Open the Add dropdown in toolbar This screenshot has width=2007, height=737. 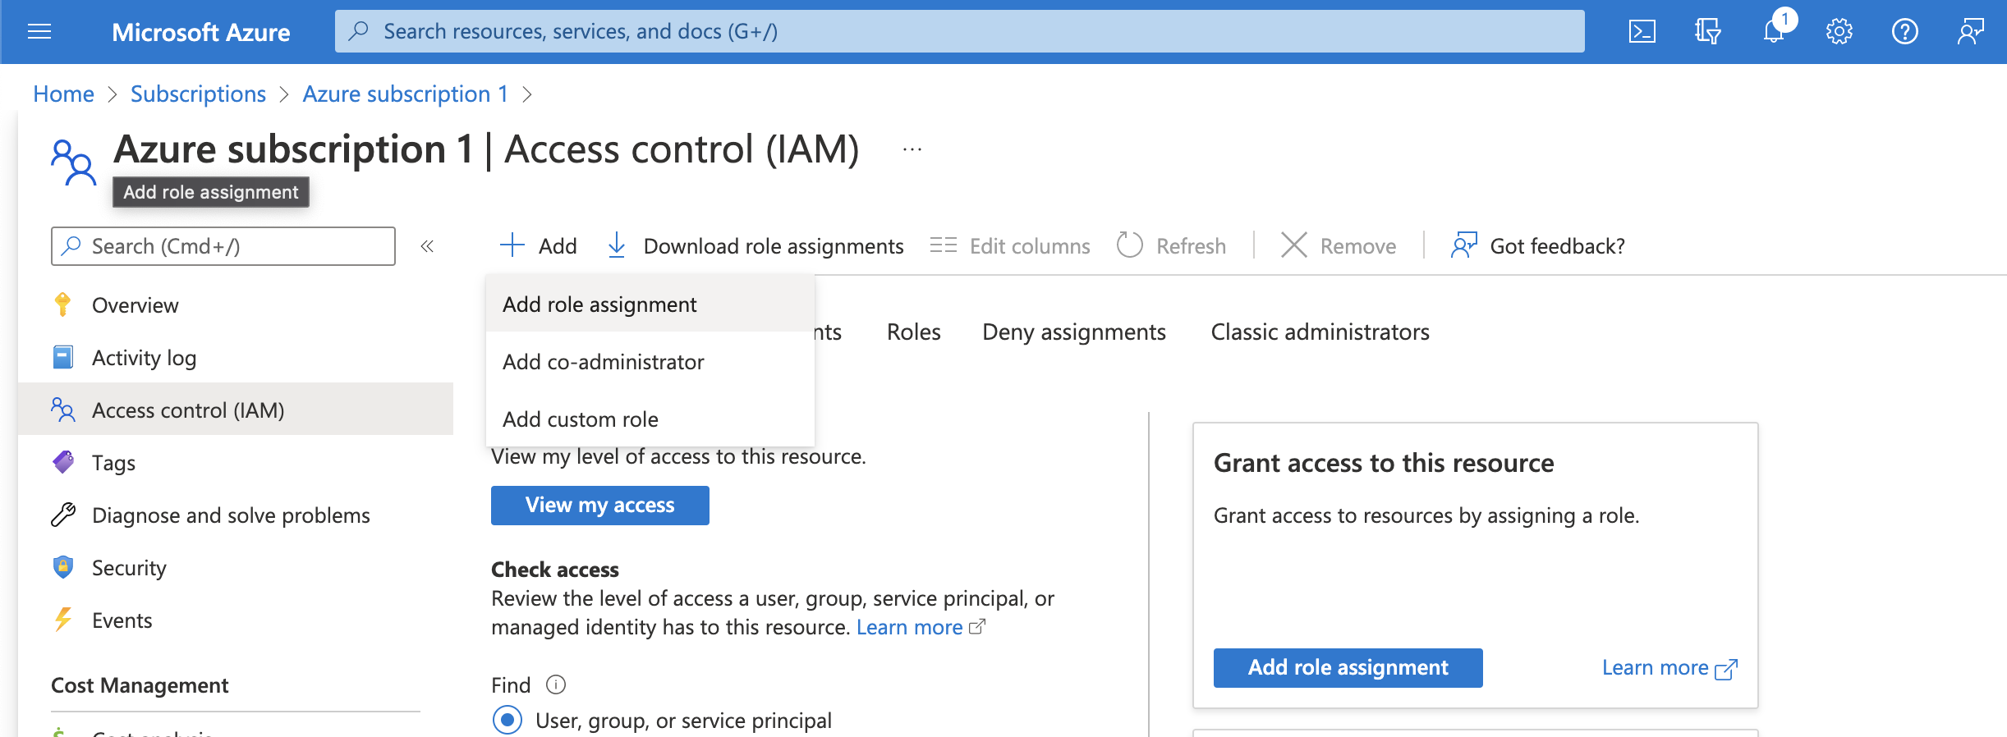539,246
